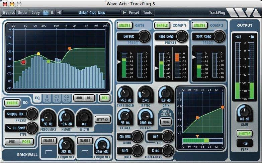Open the Cln RMS mode selector

[x=130, y=137]
